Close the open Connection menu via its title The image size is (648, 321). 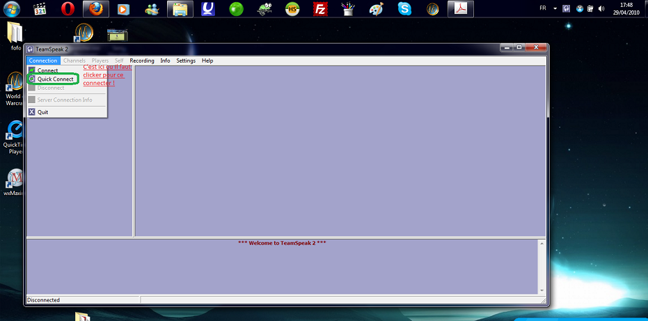click(x=43, y=61)
